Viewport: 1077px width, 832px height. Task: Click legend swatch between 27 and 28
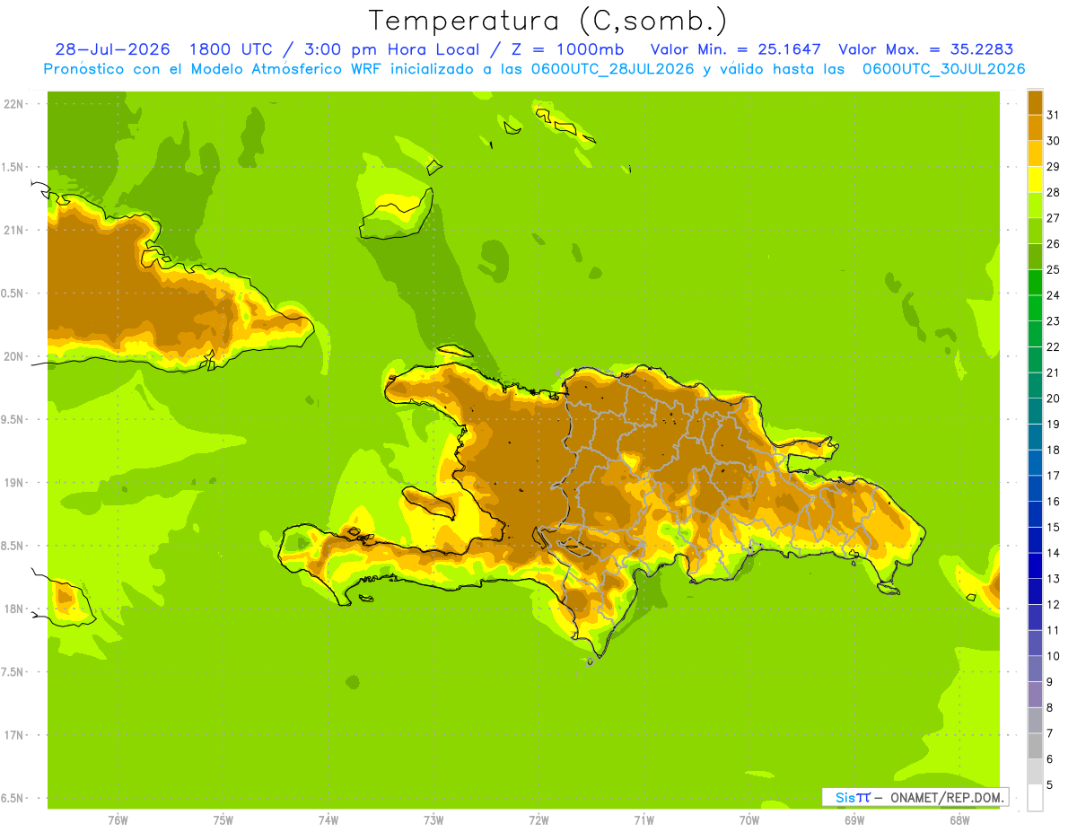1035,205
